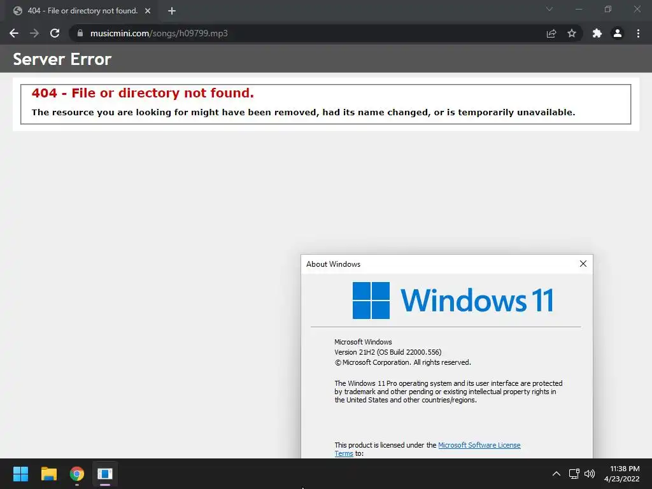Image resolution: width=652 pixels, height=489 pixels.
Task: Click the red 404 File not found heading
Action: point(143,93)
